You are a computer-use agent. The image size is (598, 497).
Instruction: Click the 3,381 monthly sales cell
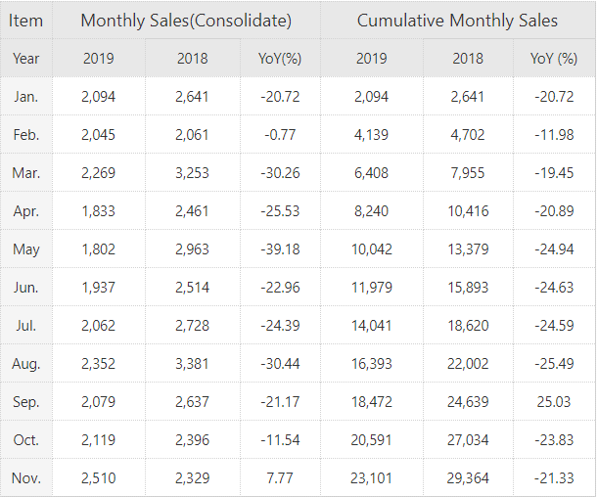(193, 364)
